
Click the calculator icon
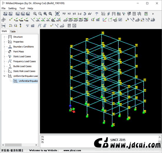click(x=69, y=26)
